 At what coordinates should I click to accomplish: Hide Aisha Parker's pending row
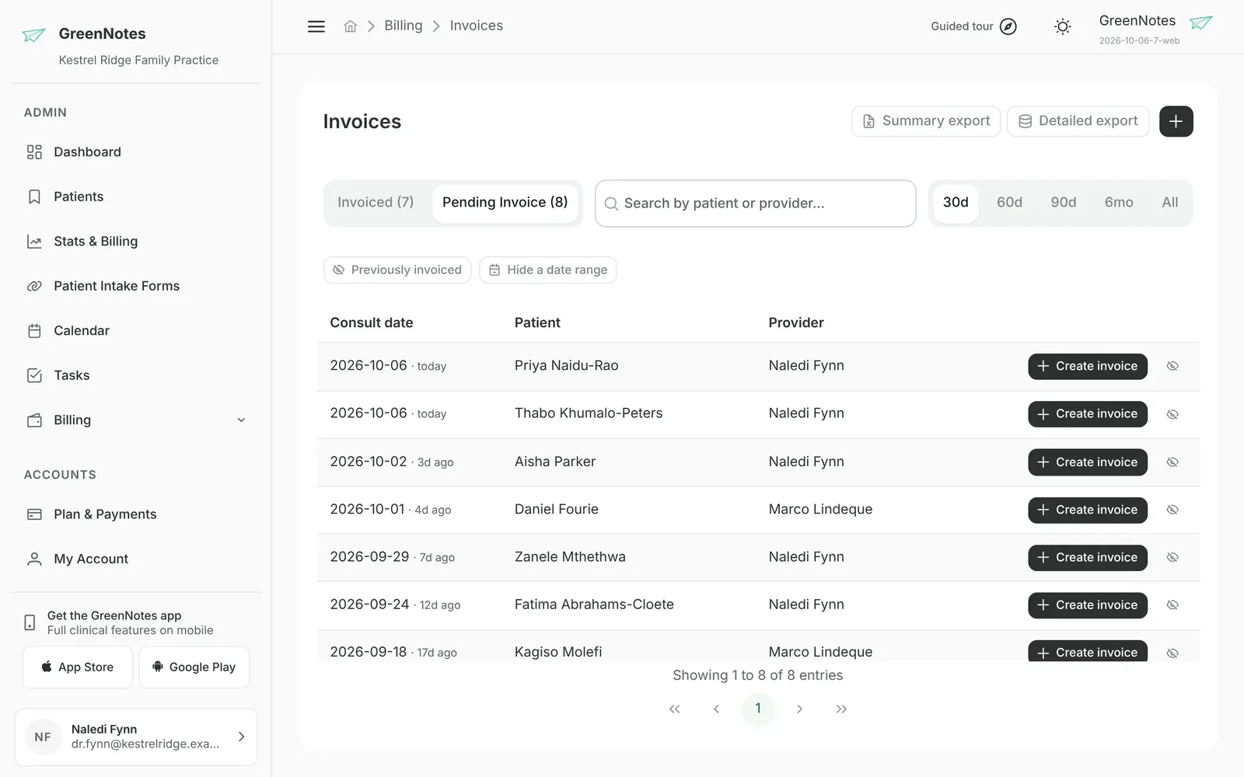1172,462
